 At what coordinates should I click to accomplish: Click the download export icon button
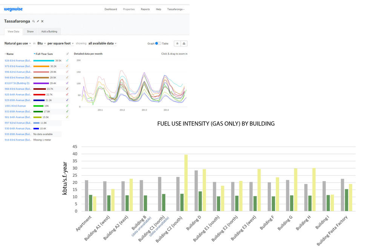point(184,43)
